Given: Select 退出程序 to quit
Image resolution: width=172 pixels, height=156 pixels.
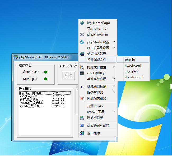Looking at the screenshot, I should pyautogui.click(x=98, y=133).
